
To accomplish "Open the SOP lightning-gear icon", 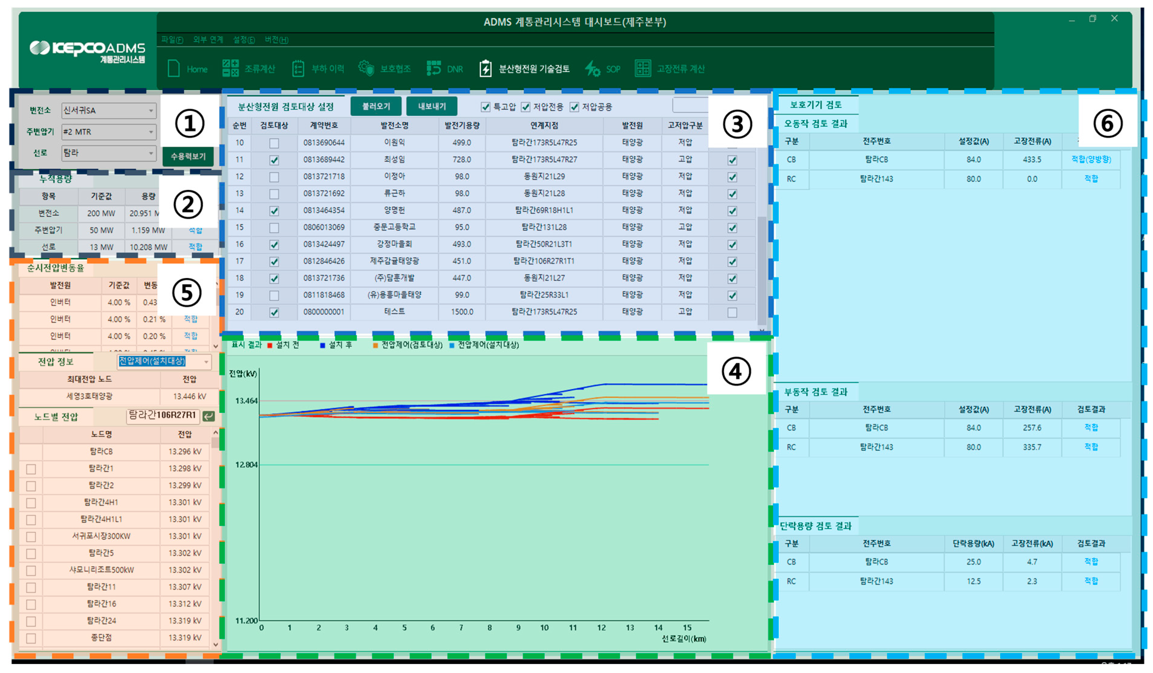I will pos(592,69).
